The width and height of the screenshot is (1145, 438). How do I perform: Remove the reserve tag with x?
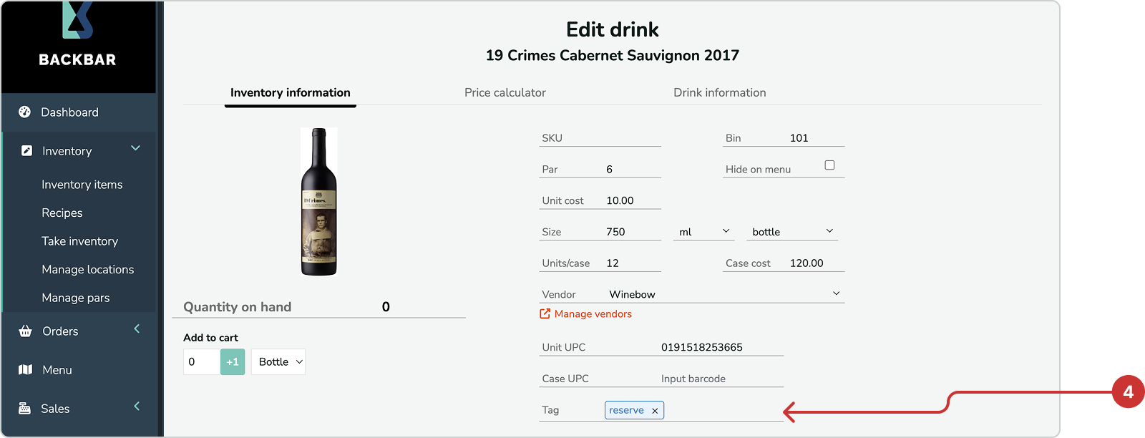pos(655,411)
